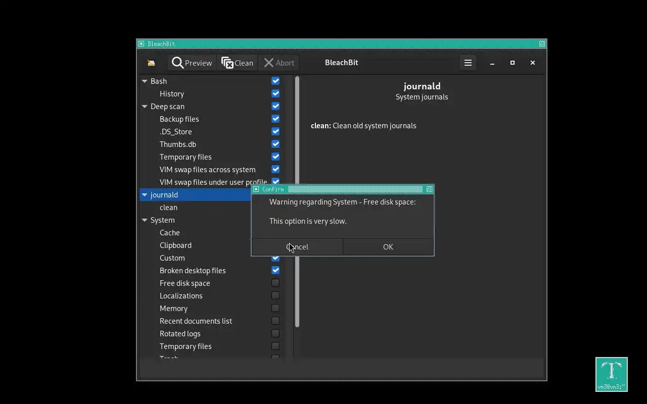Image resolution: width=647 pixels, height=404 pixels.
Task: Collapse the System tree group
Action: pyautogui.click(x=145, y=220)
